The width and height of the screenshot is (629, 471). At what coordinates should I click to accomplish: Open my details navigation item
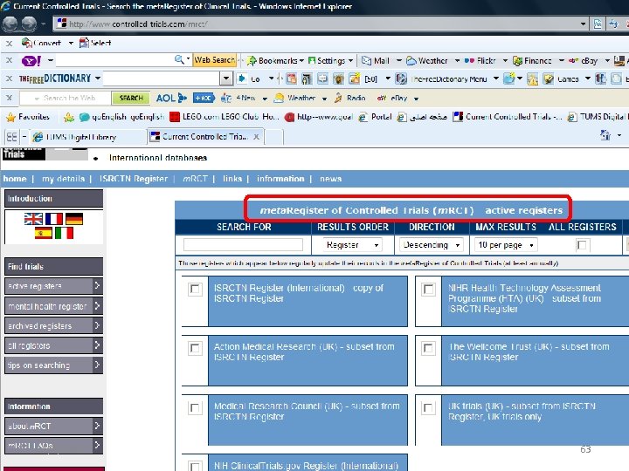[64, 179]
